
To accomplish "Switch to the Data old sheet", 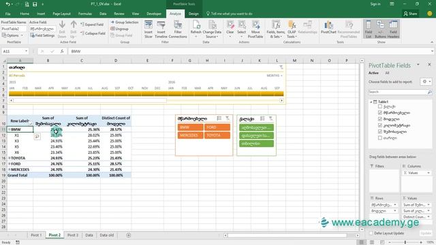I will click(107, 235).
